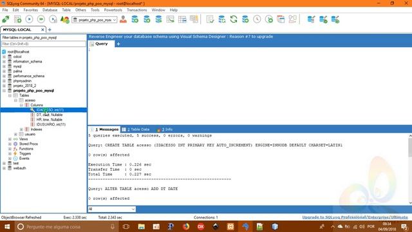Image resolution: width=412 pixels, height=232 pixels.
Task: Select the IDUSUARIO int(11) column
Action: (x=51, y=124)
